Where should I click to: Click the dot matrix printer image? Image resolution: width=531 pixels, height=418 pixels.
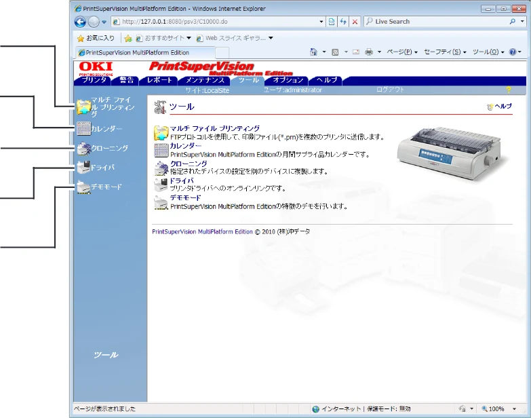[449, 153]
